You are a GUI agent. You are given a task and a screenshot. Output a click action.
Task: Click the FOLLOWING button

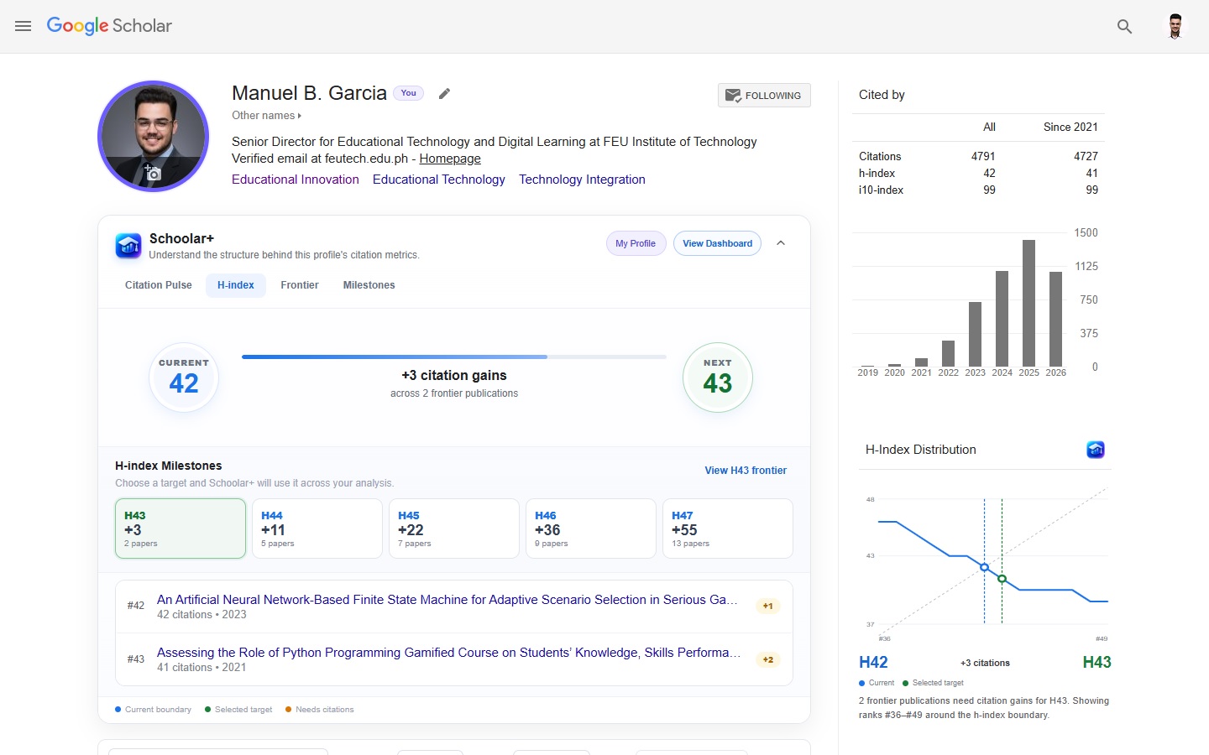(x=764, y=96)
